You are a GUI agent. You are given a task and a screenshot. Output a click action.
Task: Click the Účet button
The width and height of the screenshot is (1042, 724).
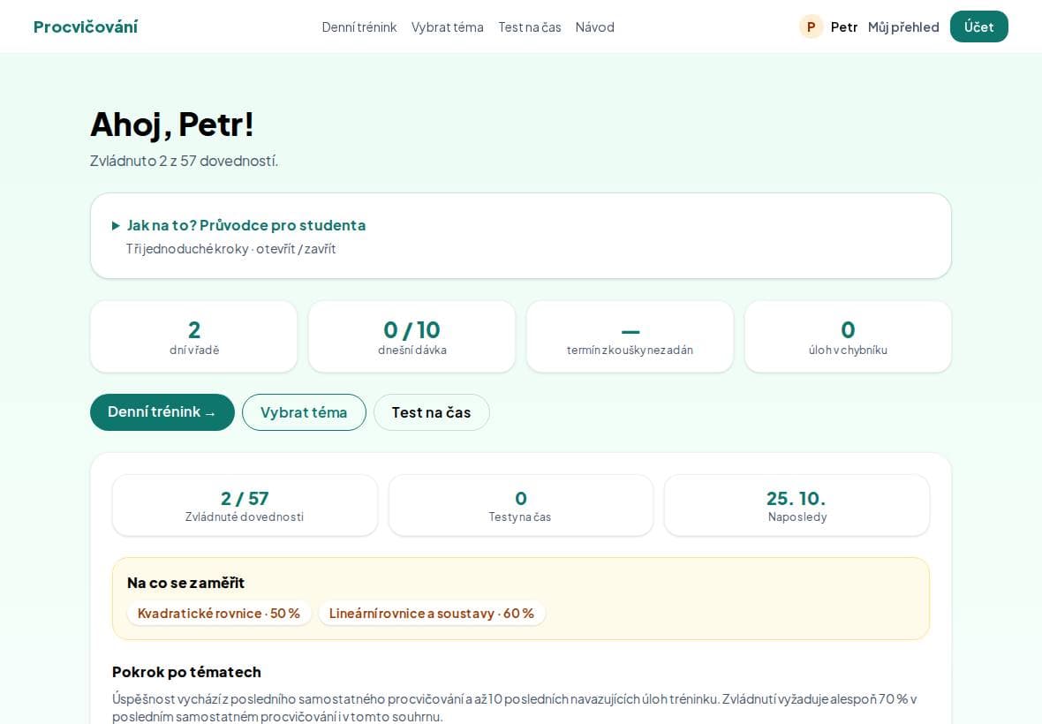[x=979, y=26]
